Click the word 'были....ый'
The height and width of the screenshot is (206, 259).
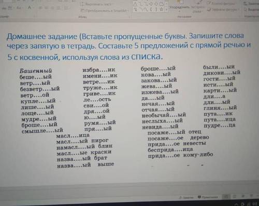click(x=219, y=67)
